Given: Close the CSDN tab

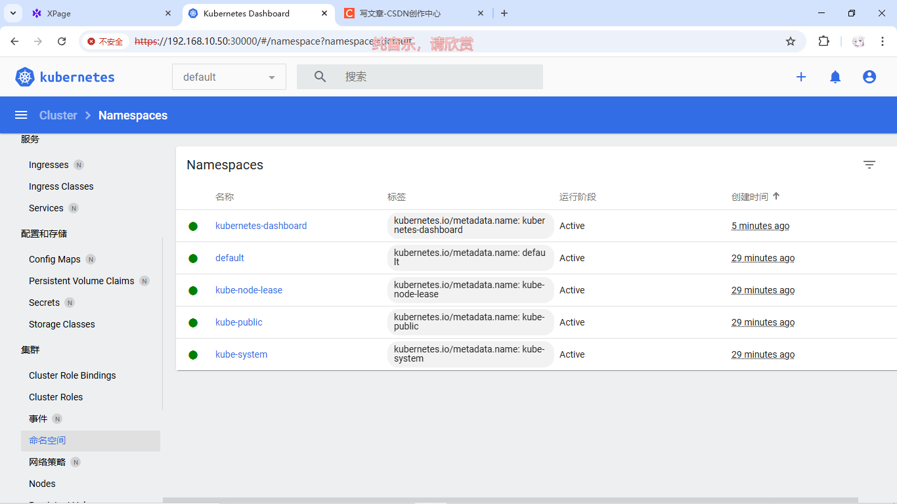Looking at the screenshot, I should pos(481,13).
